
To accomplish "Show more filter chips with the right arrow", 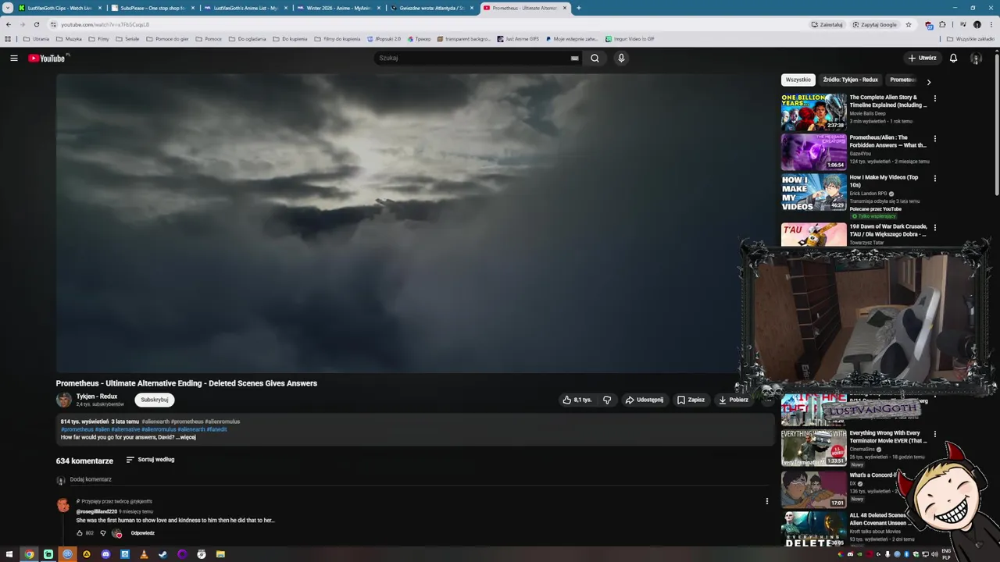I will point(928,81).
